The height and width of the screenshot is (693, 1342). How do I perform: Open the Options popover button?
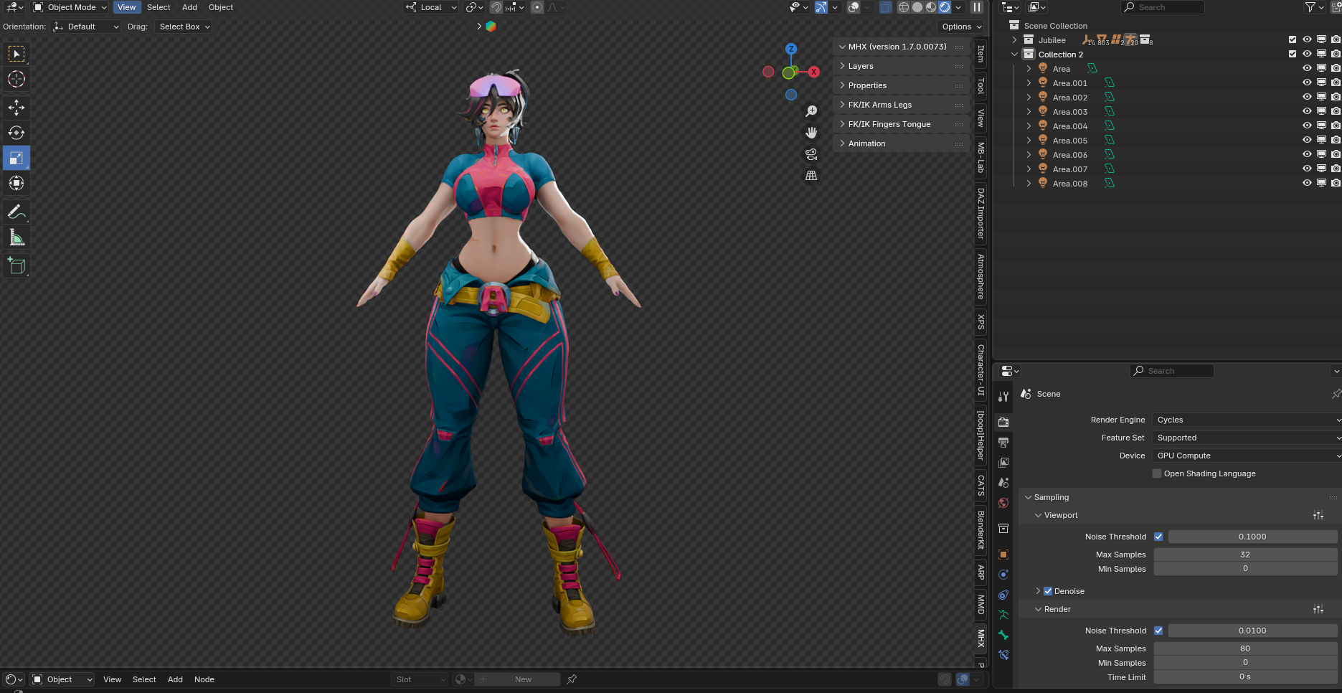point(962,27)
